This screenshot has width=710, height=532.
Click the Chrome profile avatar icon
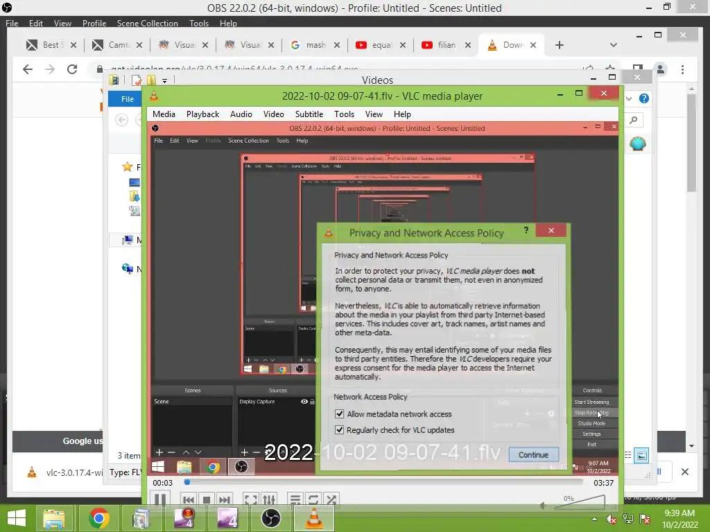[x=660, y=69]
